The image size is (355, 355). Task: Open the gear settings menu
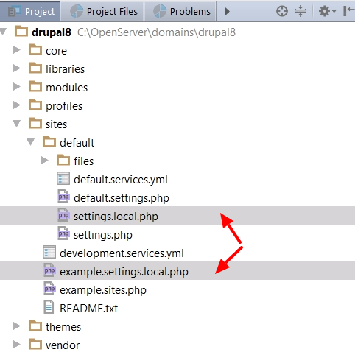pos(327,11)
